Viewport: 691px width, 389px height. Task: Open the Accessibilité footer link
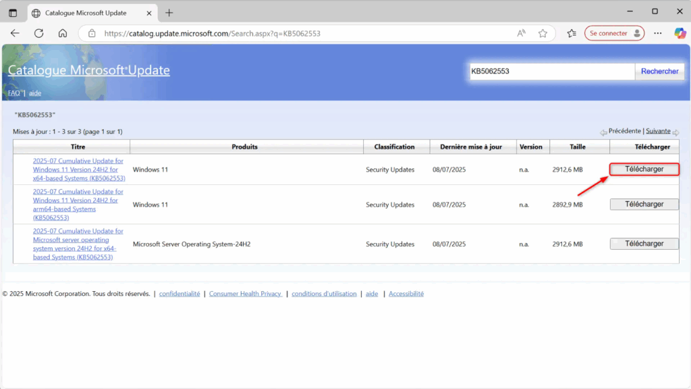coord(406,294)
